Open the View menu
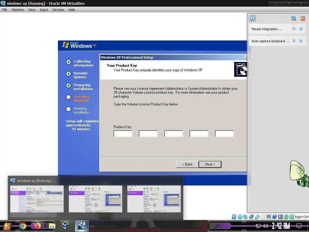The width and height of the screenshot is (309, 232). click(x=32, y=10)
